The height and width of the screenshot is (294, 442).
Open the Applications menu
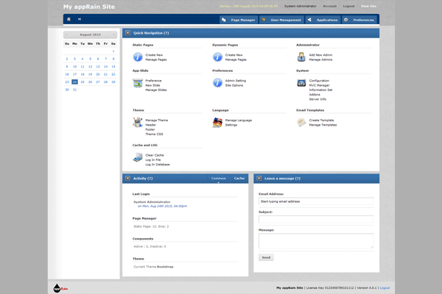click(x=323, y=20)
